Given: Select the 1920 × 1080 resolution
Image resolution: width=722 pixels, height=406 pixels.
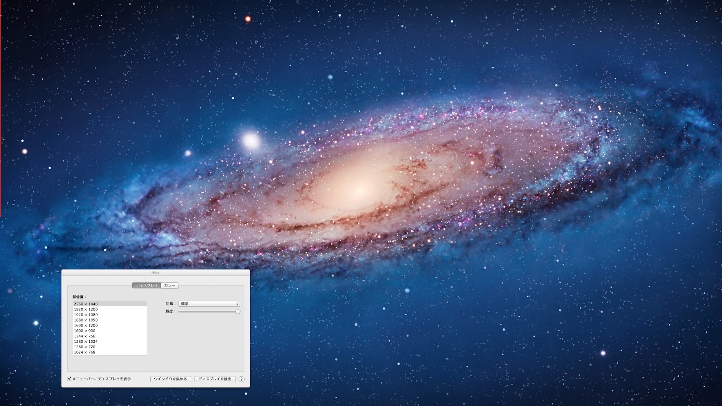Looking at the screenshot, I should (110, 315).
